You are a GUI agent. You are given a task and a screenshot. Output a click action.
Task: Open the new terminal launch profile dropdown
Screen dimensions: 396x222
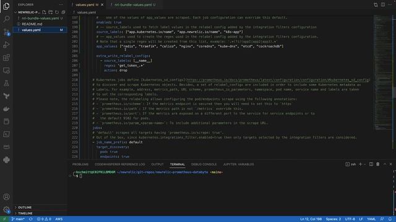[x=364, y=164]
